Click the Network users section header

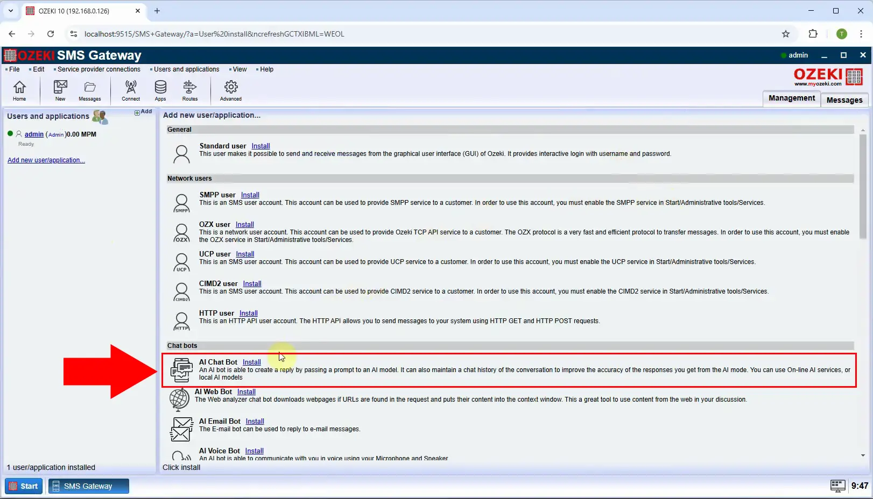(x=510, y=179)
